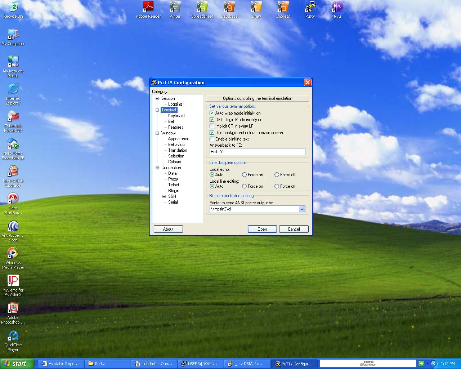
Task: Select Anti-Cyber Scan desktop icon
Action: [13, 231]
